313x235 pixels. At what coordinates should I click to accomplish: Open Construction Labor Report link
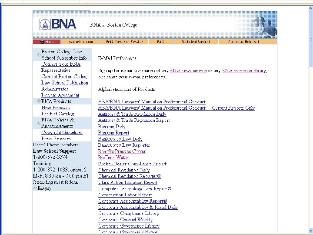pyautogui.click(x=125, y=195)
